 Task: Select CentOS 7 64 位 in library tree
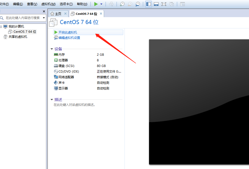pos(25,32)
